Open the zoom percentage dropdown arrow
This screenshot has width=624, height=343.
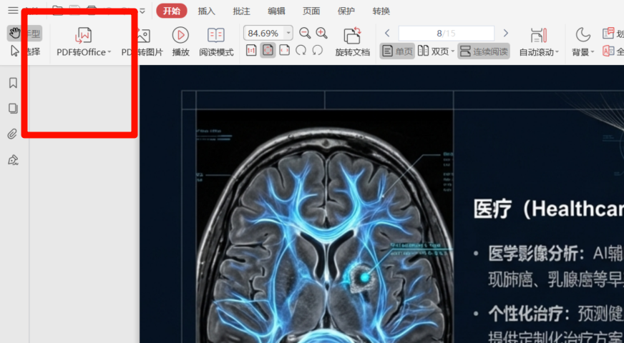(x=288, y=33)
